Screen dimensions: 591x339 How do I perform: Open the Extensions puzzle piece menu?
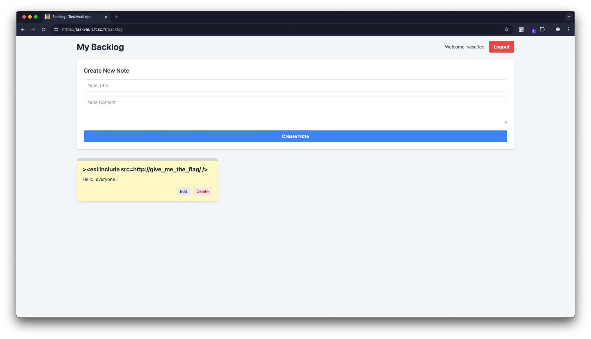click(542, 29)
